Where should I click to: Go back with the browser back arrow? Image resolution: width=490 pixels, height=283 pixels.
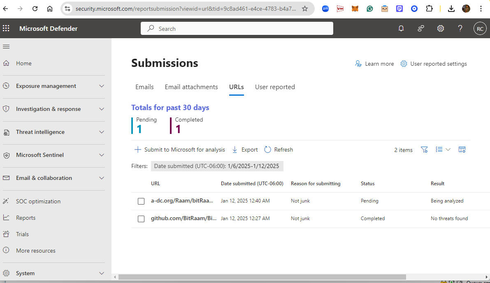tap(5, 9)
